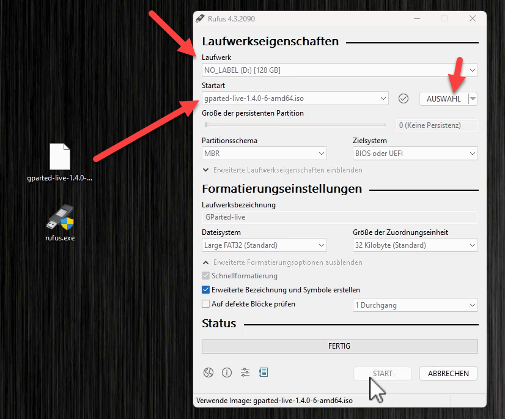
Task: Click the Laufwerksbezeichnung GParted-live field
Action: tap(339, 217)
